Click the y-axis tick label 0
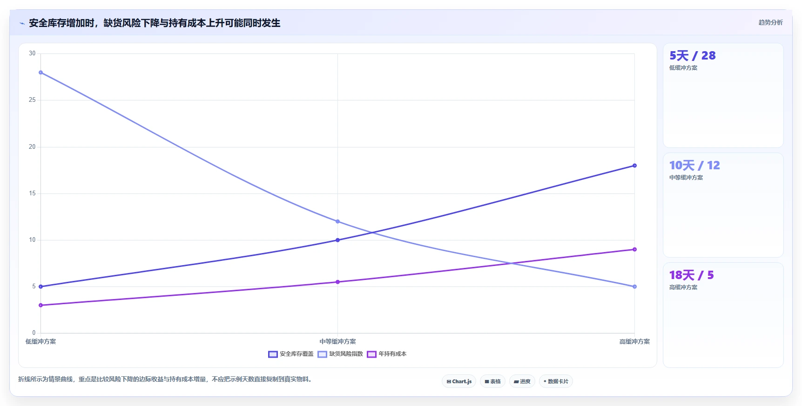The width and height of the screenshot is (802, 406). pos(34,333)
